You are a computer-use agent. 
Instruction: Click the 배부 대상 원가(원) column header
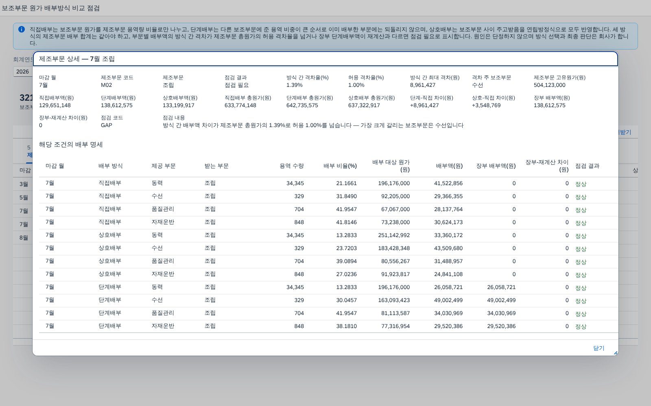pos(391,166)
